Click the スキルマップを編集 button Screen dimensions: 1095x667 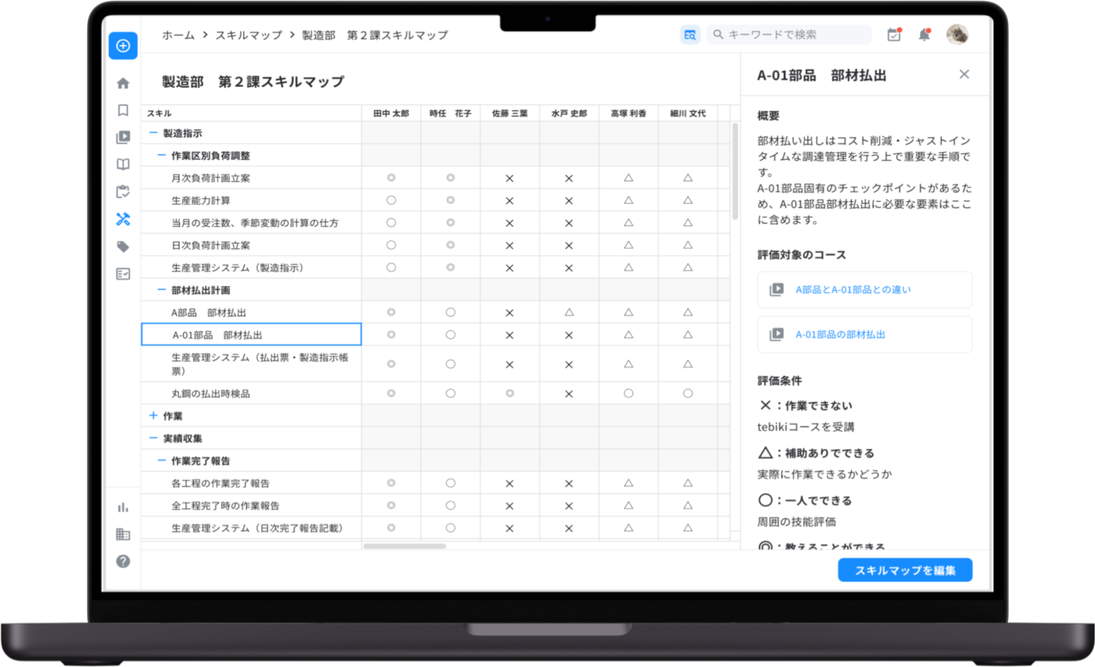pos(905,569)
